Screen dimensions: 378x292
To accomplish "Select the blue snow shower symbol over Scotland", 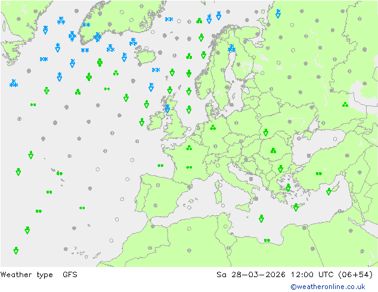I will tap(167, 108).
